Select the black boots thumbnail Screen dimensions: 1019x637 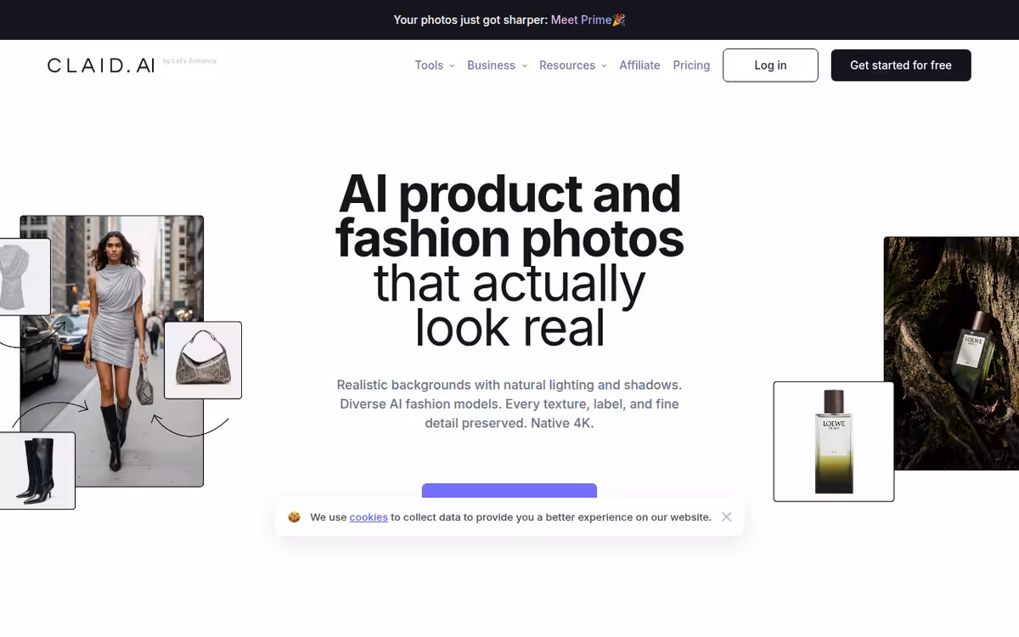click(x=36, y=471)
